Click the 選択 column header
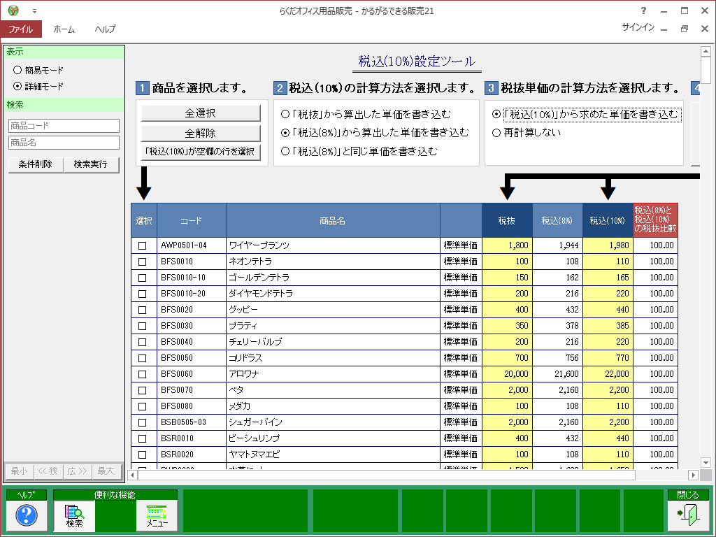 pos(144,220)
